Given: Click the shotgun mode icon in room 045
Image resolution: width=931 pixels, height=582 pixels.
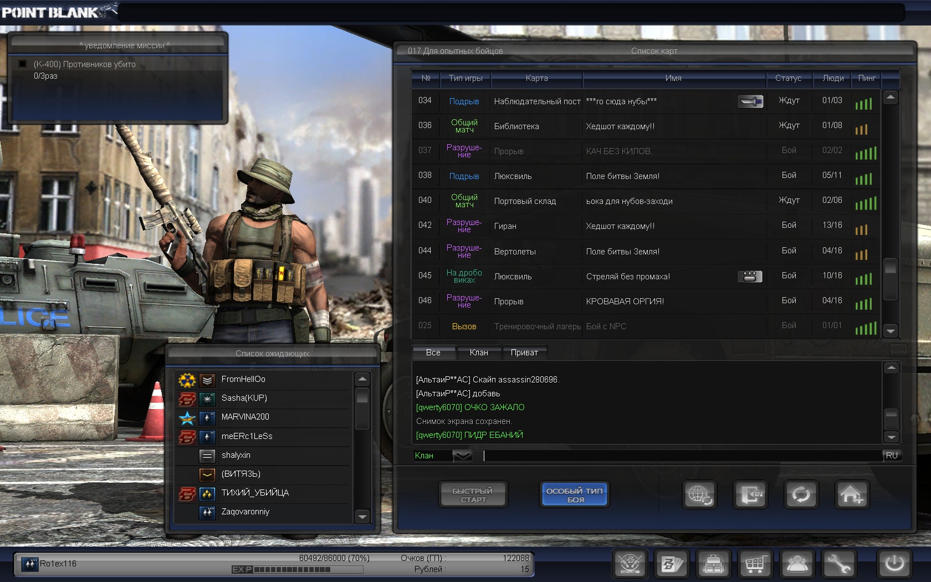Looking at the screenshot, I should [750, 276].
